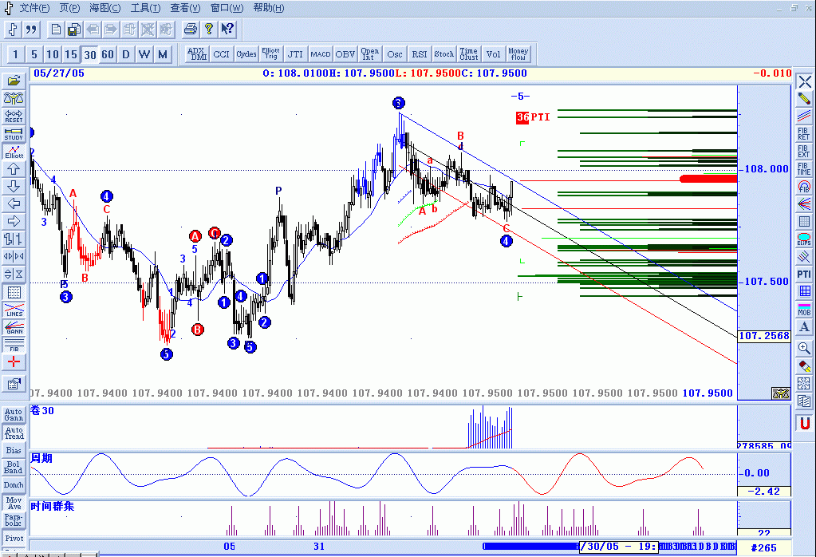
Task: Click the balance scales icon in the left toolbar
Action: (14, 98)
